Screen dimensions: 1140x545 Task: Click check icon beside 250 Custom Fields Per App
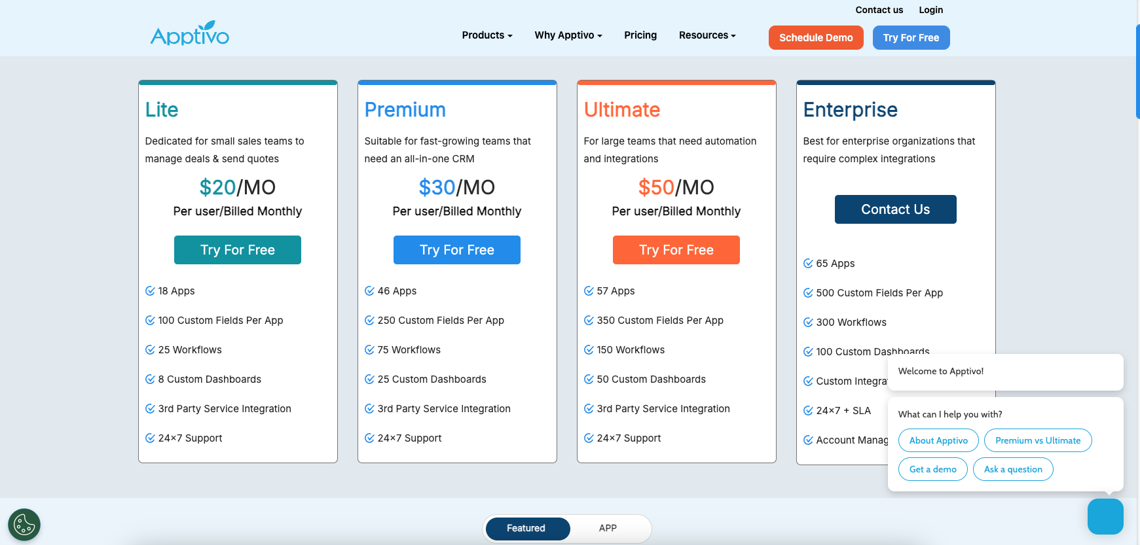tap(369, 321)
